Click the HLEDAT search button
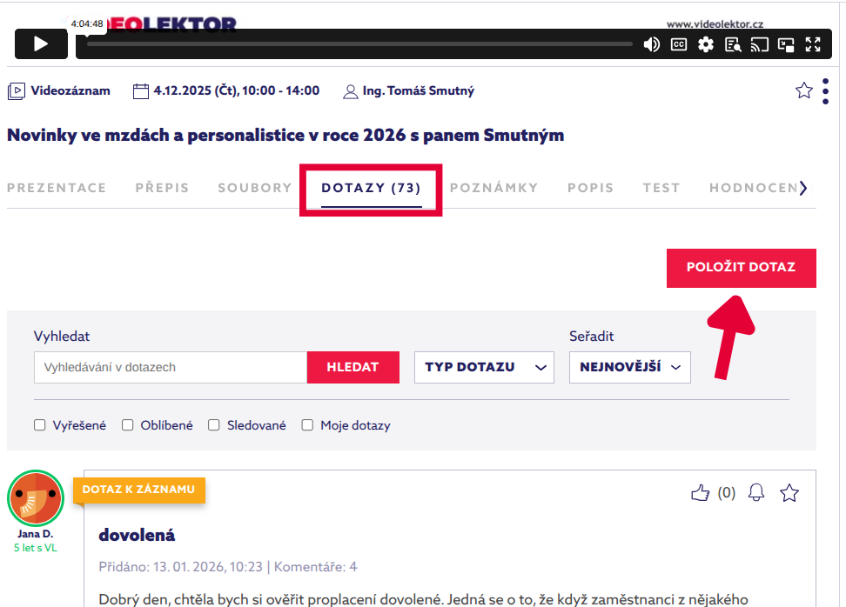Image resolution: width=846 pixels, height=607 pixels. [x=352, y=367]
